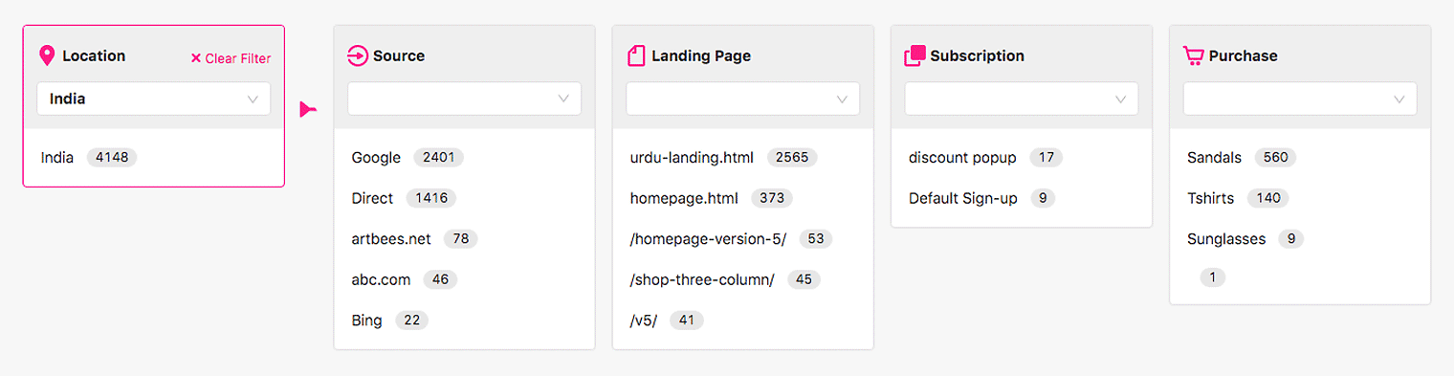Expand the Source filter dropdown
Screen dimensions: 1454x376
[x=464, y=99]
